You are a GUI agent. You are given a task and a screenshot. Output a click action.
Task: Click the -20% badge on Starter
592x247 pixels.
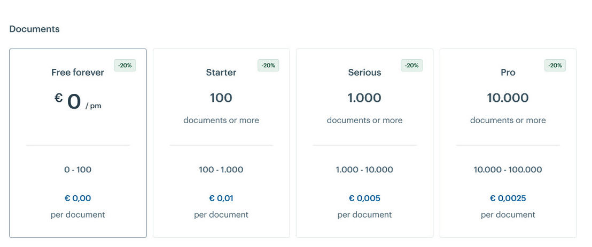(x=268, y=65)
